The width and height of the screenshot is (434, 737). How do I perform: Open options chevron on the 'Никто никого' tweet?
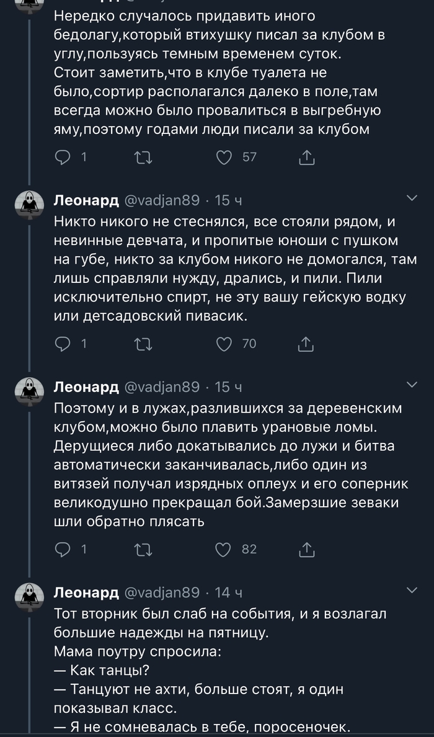point(412,199)
